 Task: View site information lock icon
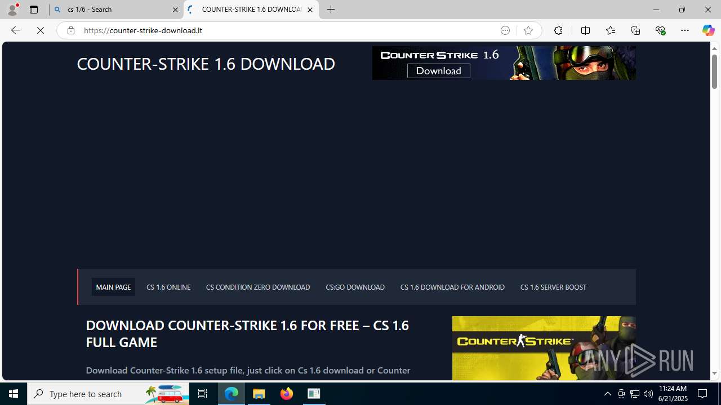[70, 30]
